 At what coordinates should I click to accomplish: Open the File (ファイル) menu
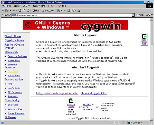click(6, 6)
